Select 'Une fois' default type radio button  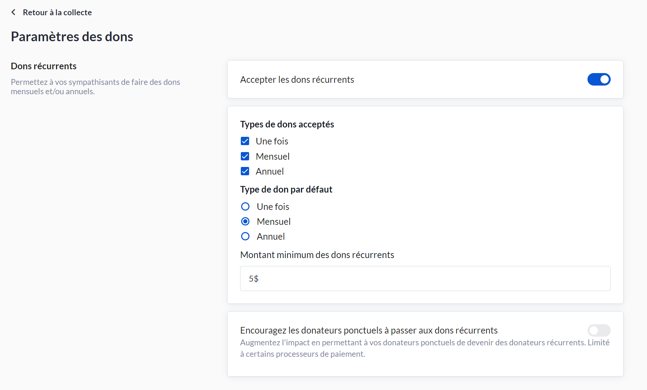point(245,206)
